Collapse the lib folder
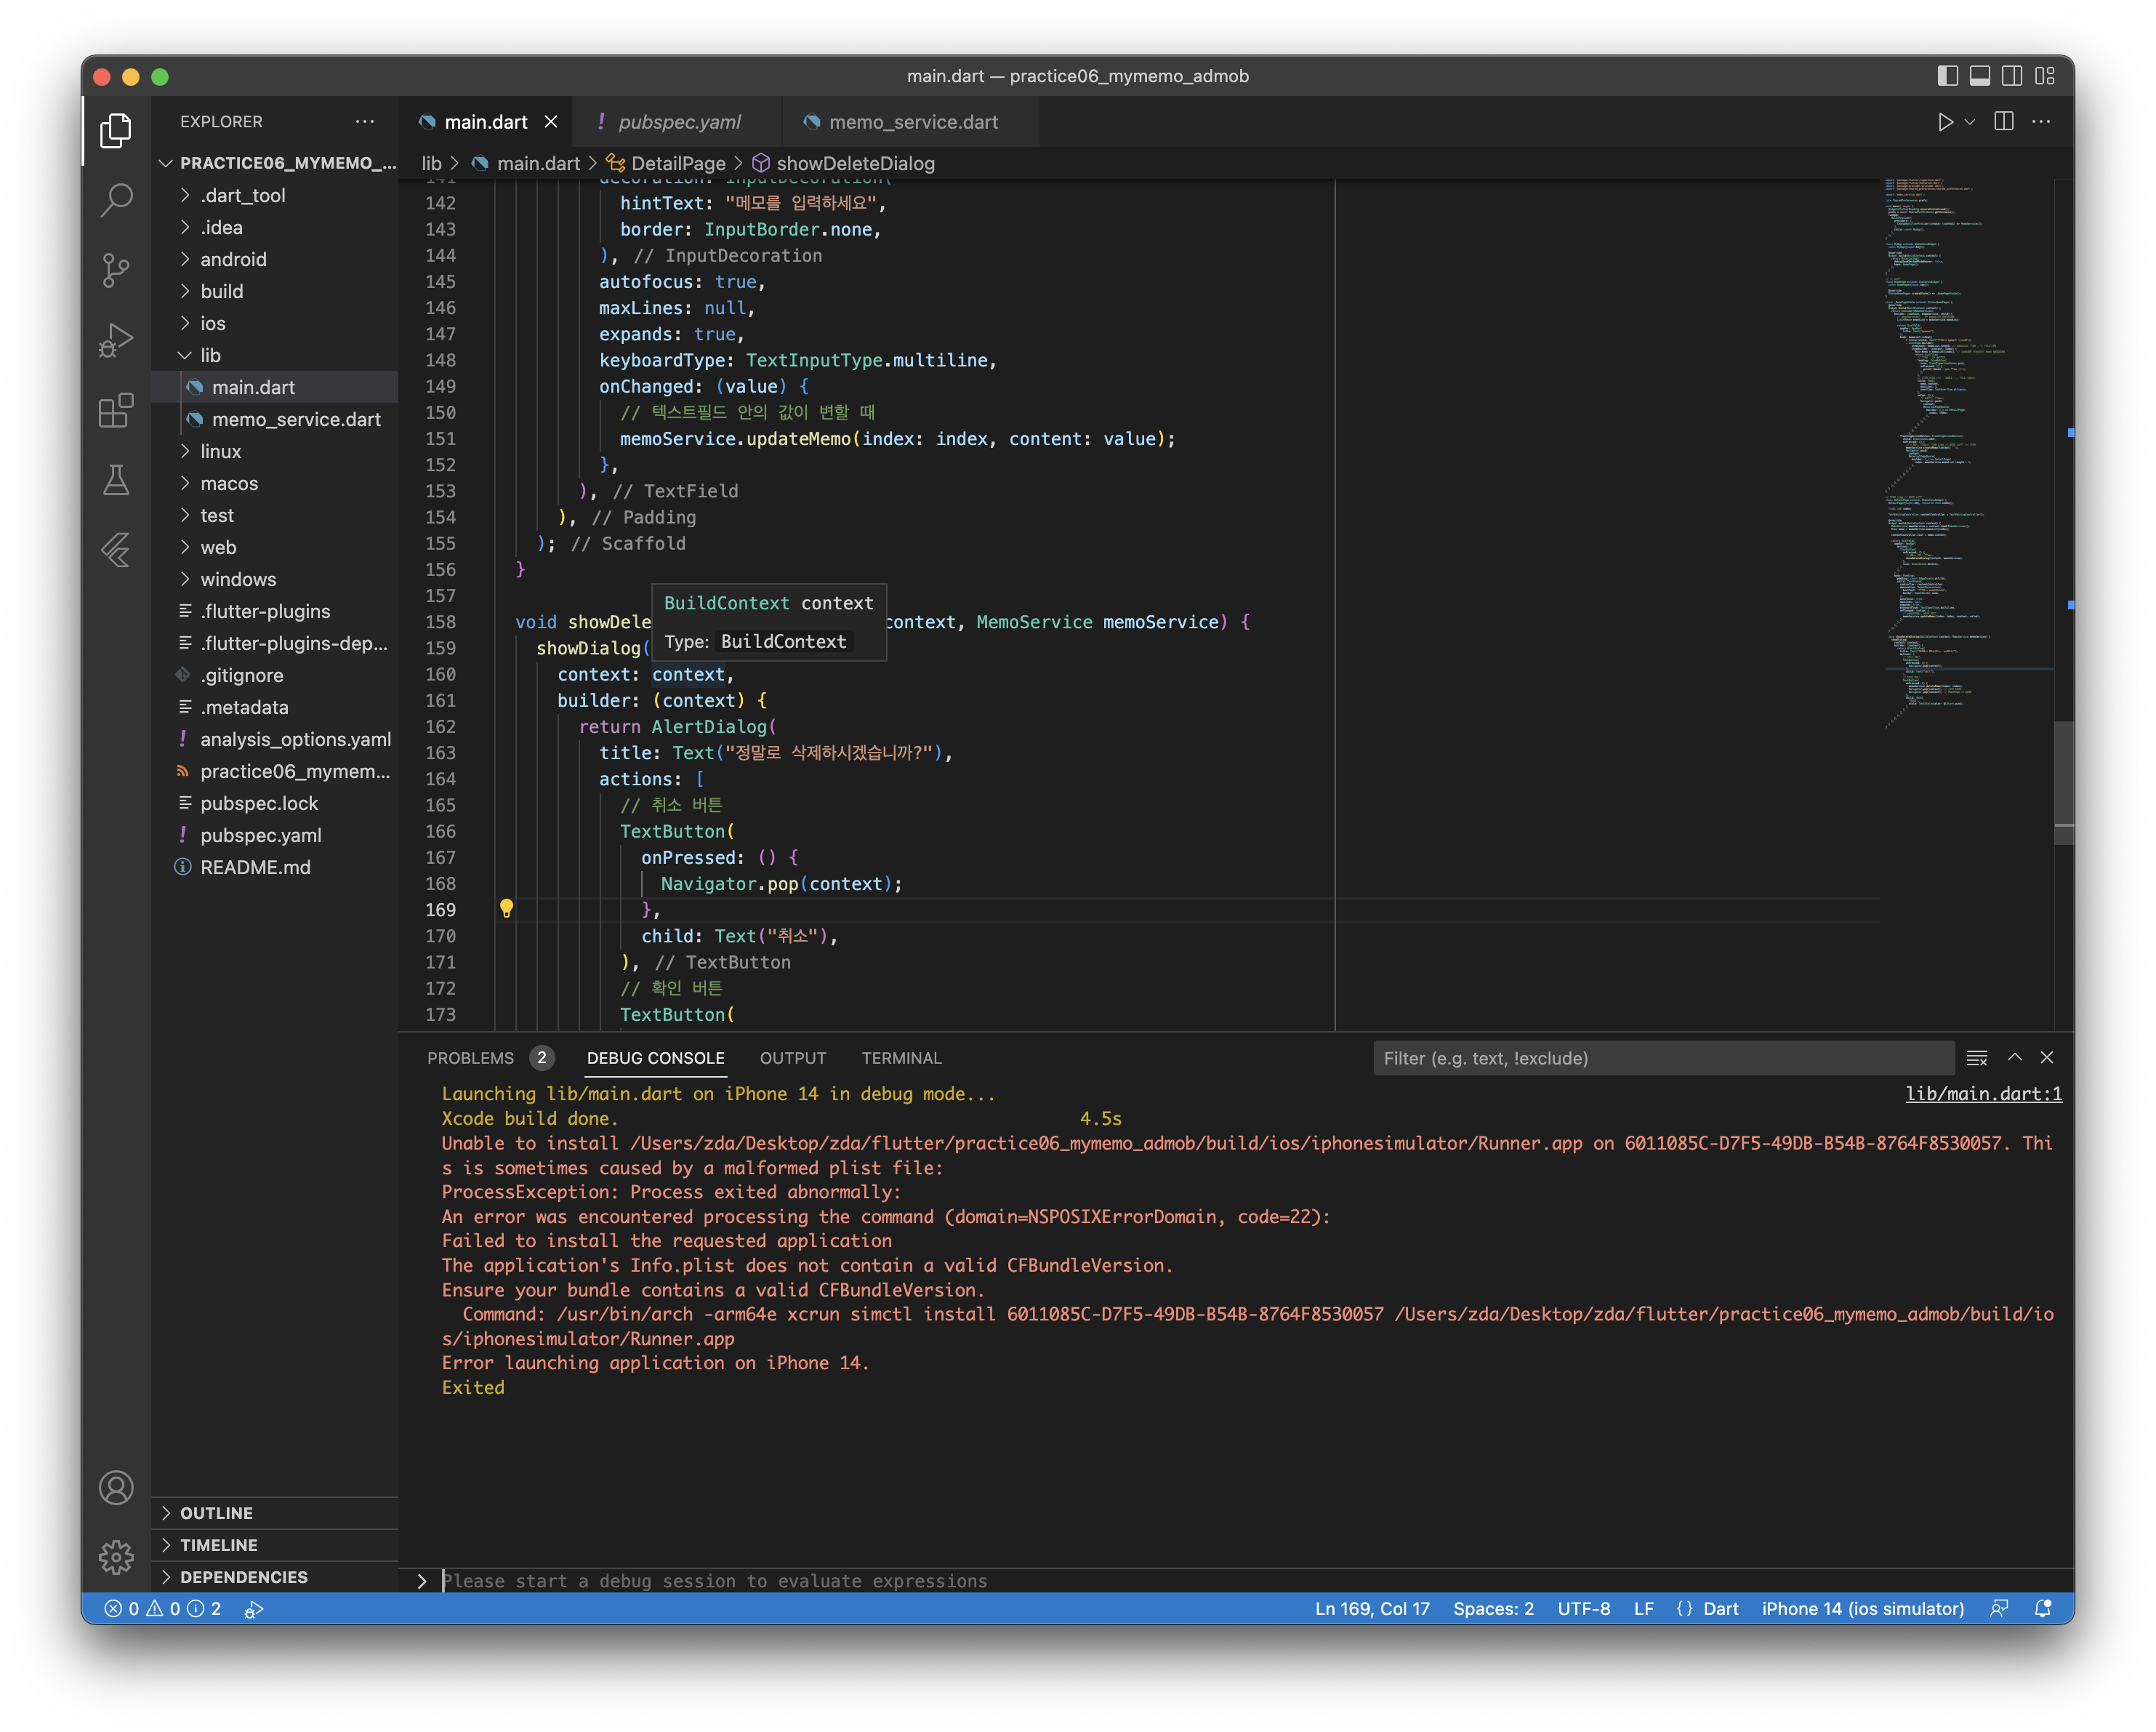The height and width of the screenshot is (1732, 2156). (x=275, y=356)
